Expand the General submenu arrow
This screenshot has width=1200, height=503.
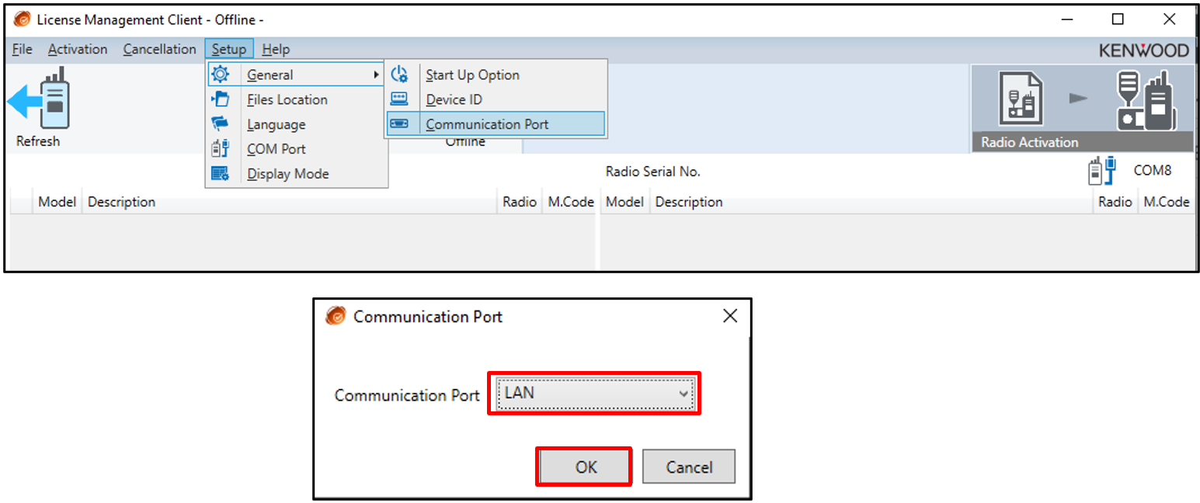point(377,75)
